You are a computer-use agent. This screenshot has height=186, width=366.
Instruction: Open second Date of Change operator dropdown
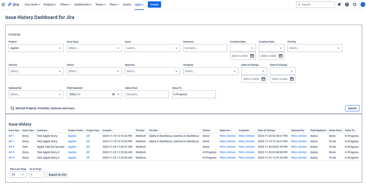coord(283,71)
